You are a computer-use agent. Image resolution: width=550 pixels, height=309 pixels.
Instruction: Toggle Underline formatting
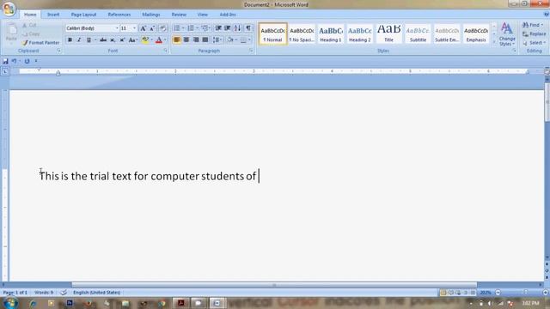point(89,40)
